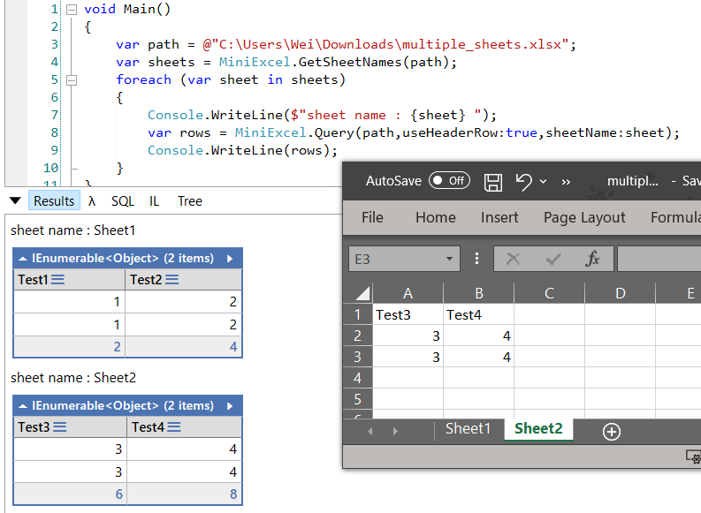Select column D header
The height and width of the screenshot is (513, 701).
(620, 293)
